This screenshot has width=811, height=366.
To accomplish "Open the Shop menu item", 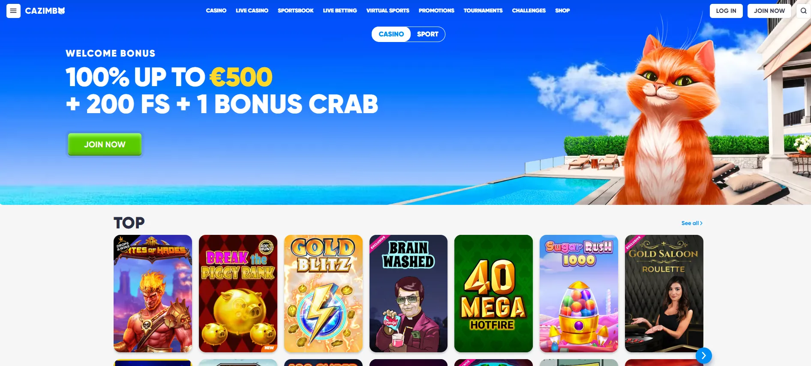I will pyautogui.click(x=562, y=11).
